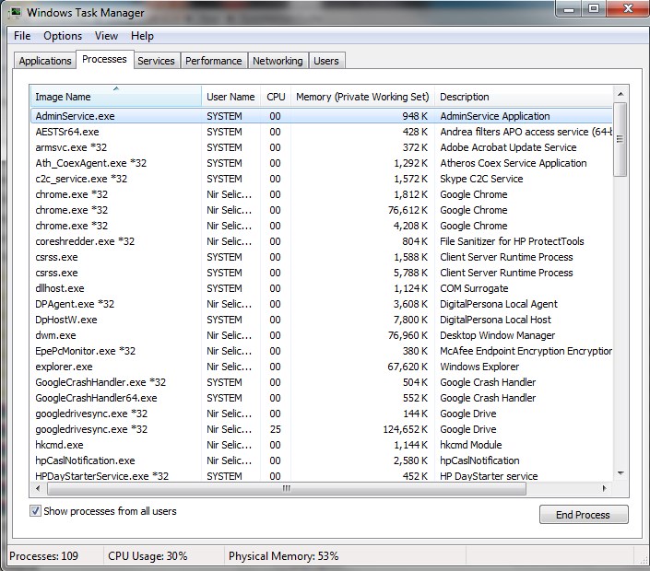The height and width of the screenshot is (571, 650).
Task: Select the AdminService.exe process row
Action: (x=321, y=116)
